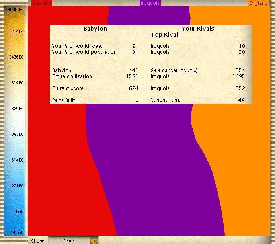Image resolution: width=275 pixels, height=244 pixels.
Task: Click the Current Turn value 144
Action: [x=240, y=100]
